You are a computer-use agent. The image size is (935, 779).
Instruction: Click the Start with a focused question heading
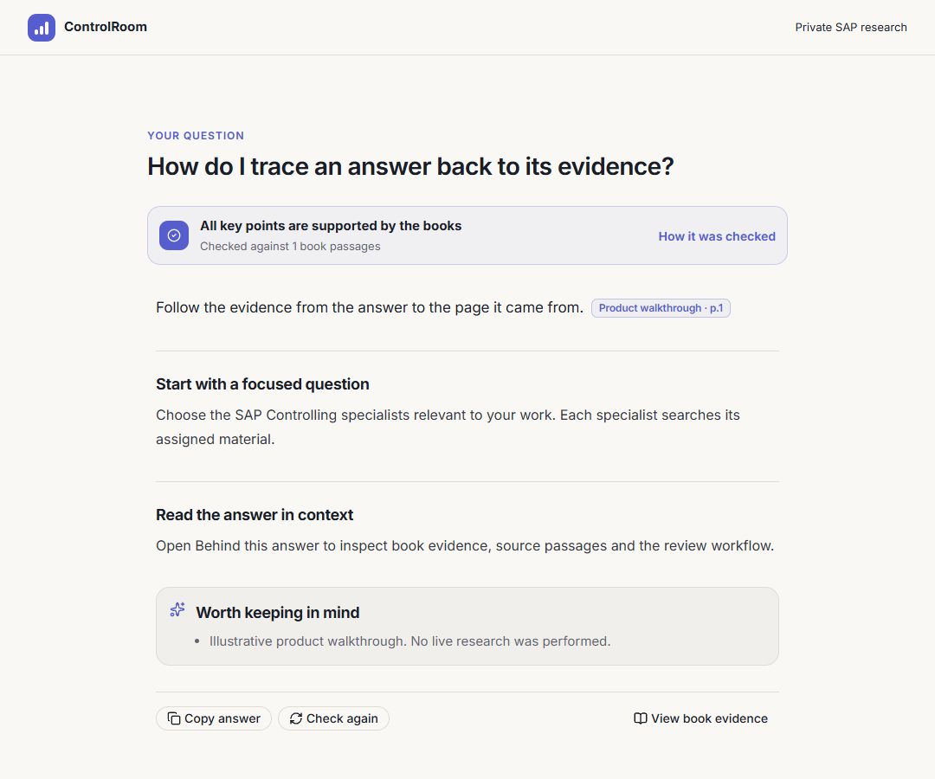coord(262,383)
